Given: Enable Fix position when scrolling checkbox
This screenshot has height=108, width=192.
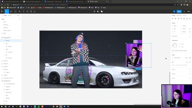Looking at the screenshot, I should click(x=173, y=51).
